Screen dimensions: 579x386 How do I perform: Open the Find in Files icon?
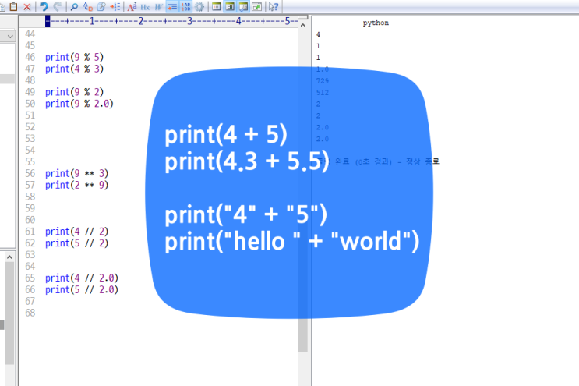pos(101,6)
